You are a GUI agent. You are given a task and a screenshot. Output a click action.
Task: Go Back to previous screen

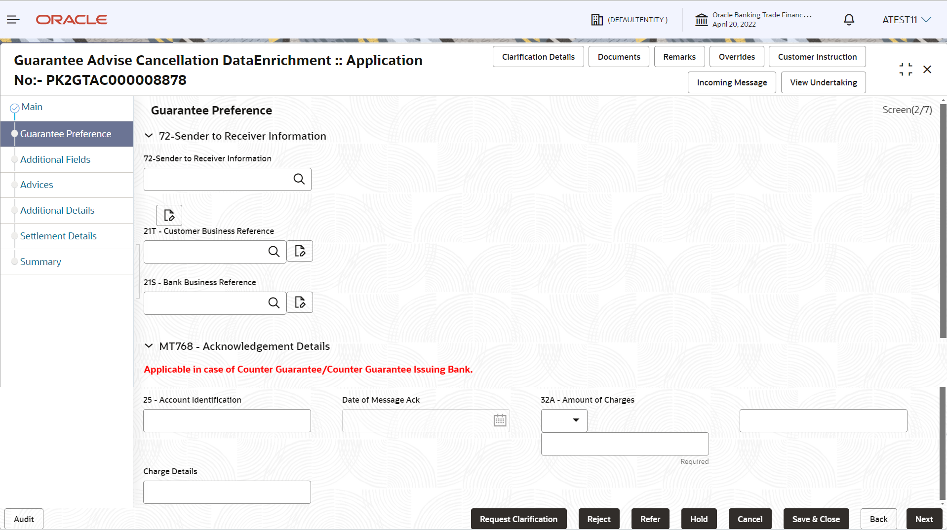point(878,519)
